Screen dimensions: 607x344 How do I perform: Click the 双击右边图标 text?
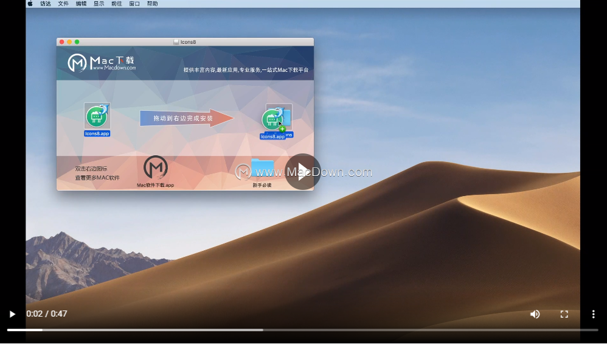(91, 169)
